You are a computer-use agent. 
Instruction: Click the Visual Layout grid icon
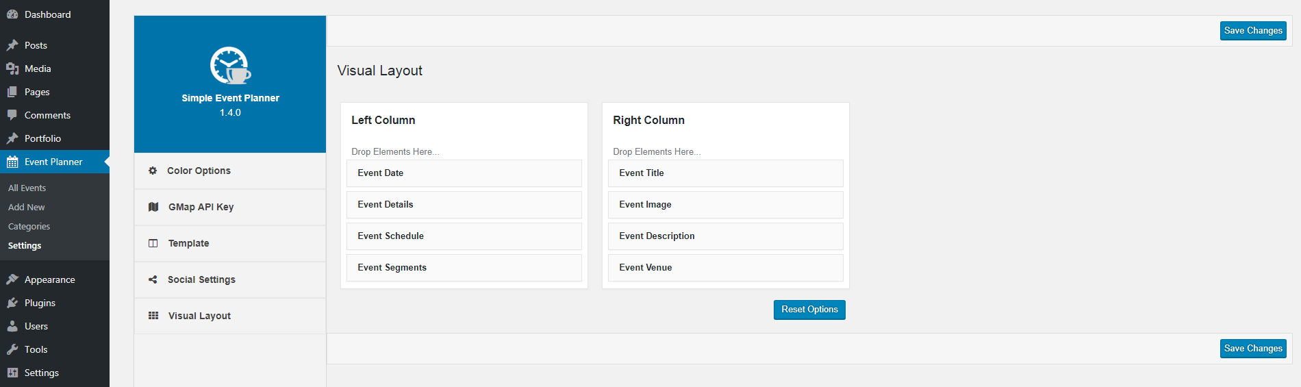153,316
